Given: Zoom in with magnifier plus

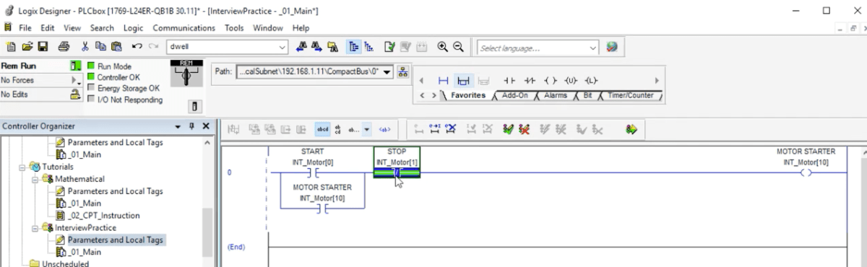Looking at the screenshot, I should [x=443, y=47].
